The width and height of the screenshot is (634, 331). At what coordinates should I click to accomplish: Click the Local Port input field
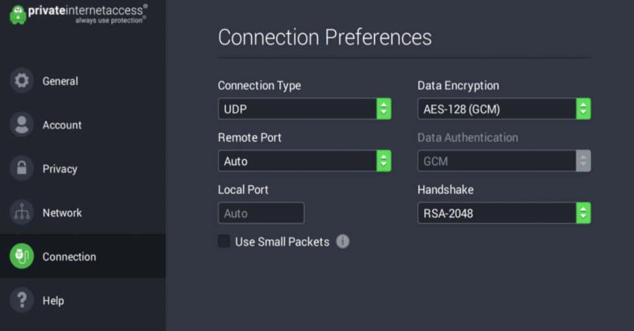click(x=261, y=213)
